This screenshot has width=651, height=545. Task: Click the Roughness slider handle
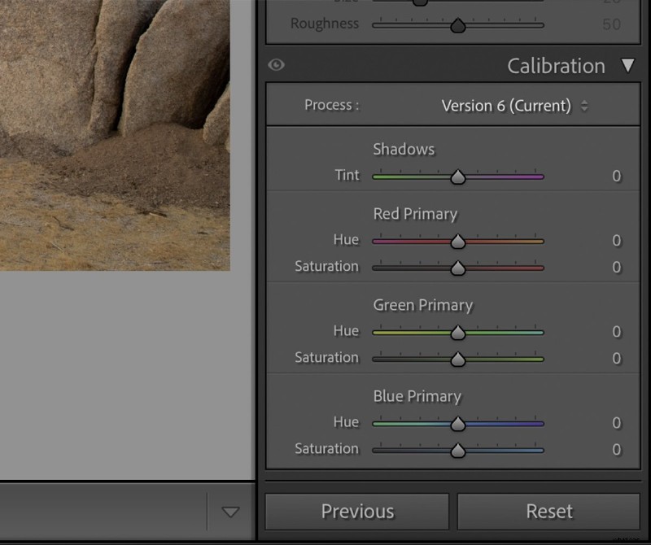(x=458, y=26)
